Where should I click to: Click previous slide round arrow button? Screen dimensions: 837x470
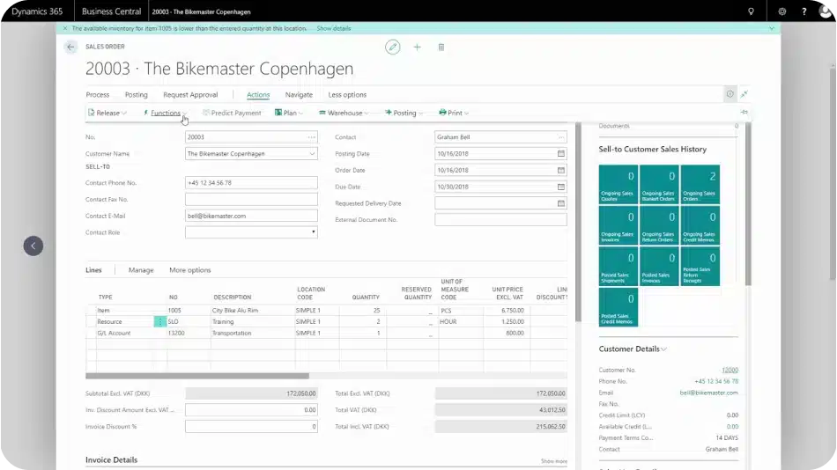point(33,246)
